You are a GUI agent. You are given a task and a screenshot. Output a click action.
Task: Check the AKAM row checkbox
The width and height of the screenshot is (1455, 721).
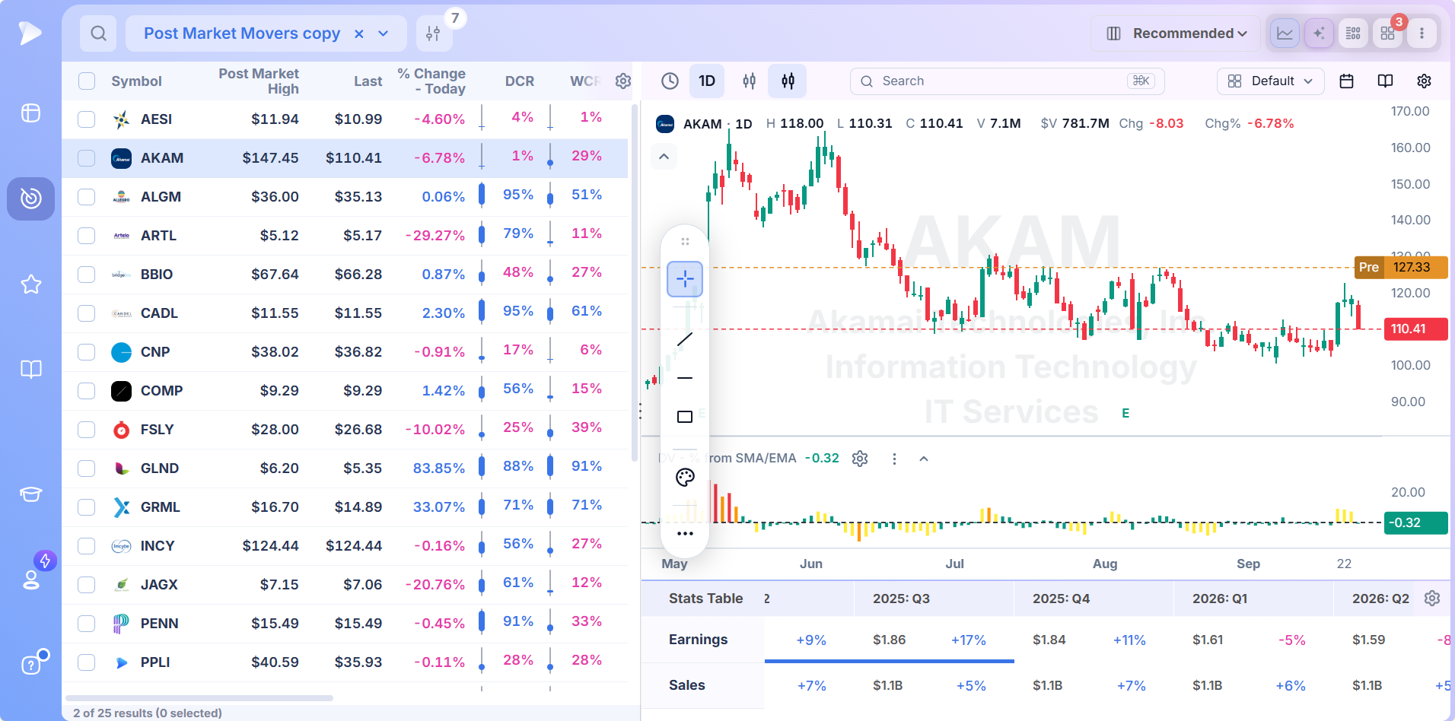click(x=87, y=158)
